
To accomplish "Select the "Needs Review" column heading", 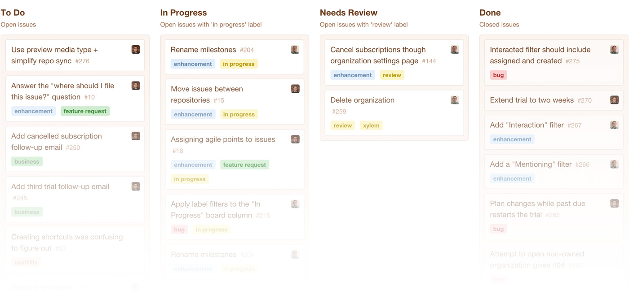I will (x=348, y=13).
